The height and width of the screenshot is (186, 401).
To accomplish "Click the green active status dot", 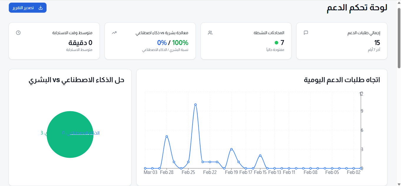I will tap(276, 43).
